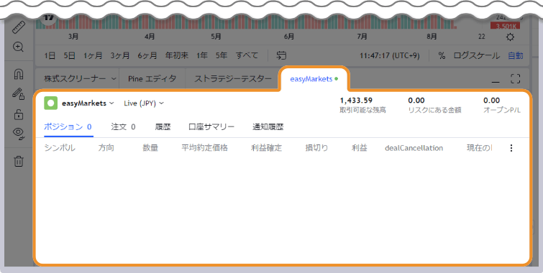Screen dimensions: 543x273
Task: Toggle ログスケール option
Action: tap(477, 56)
